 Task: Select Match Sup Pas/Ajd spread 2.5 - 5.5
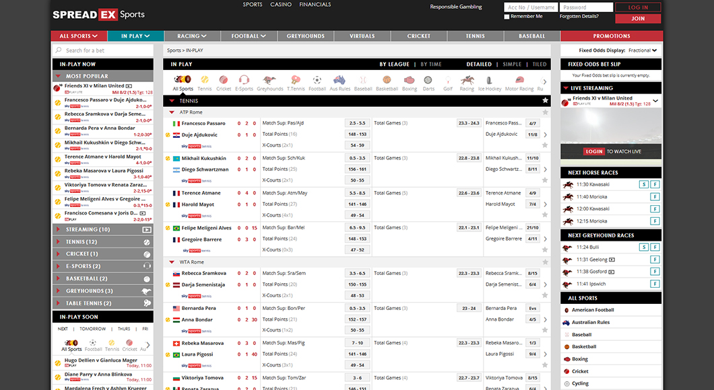click(x=357, y=123)
